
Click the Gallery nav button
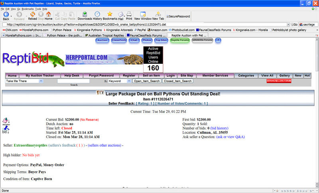284,76
